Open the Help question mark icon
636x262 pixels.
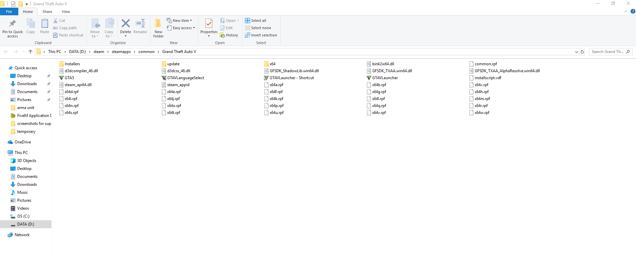click(x=633, y=11)
